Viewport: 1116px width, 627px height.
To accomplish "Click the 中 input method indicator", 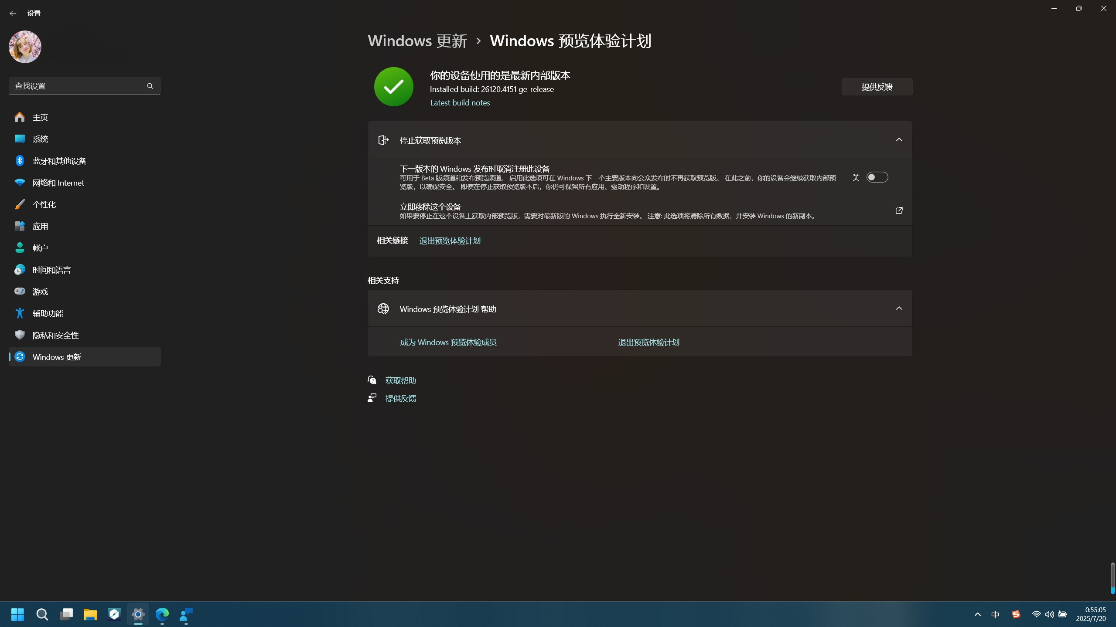I will 995,614.
